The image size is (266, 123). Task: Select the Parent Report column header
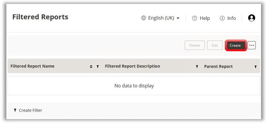(218, 67)
